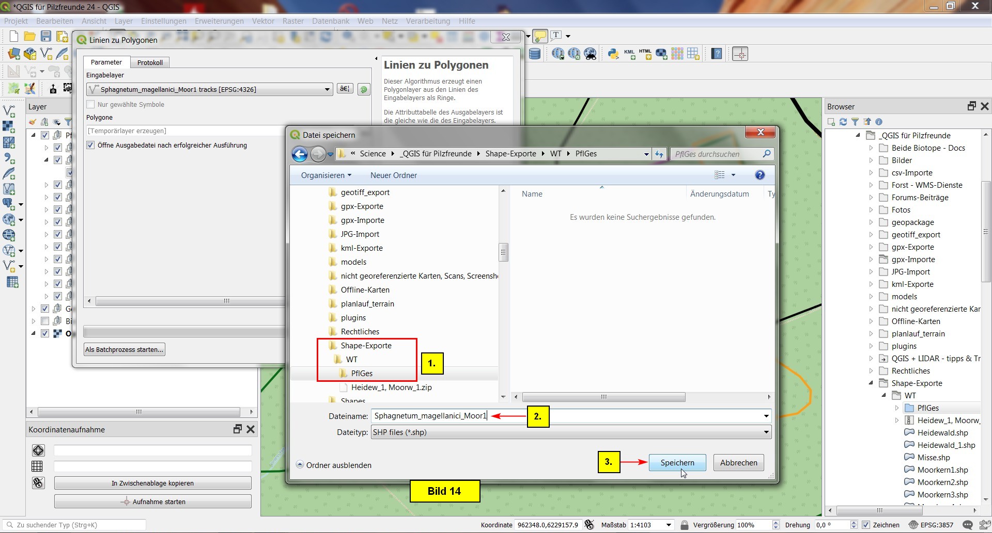Toggle the Zeichnen render checkbox
Image resolution: width=992 pixels, height=533 pixels.
(x=866, y=525)
